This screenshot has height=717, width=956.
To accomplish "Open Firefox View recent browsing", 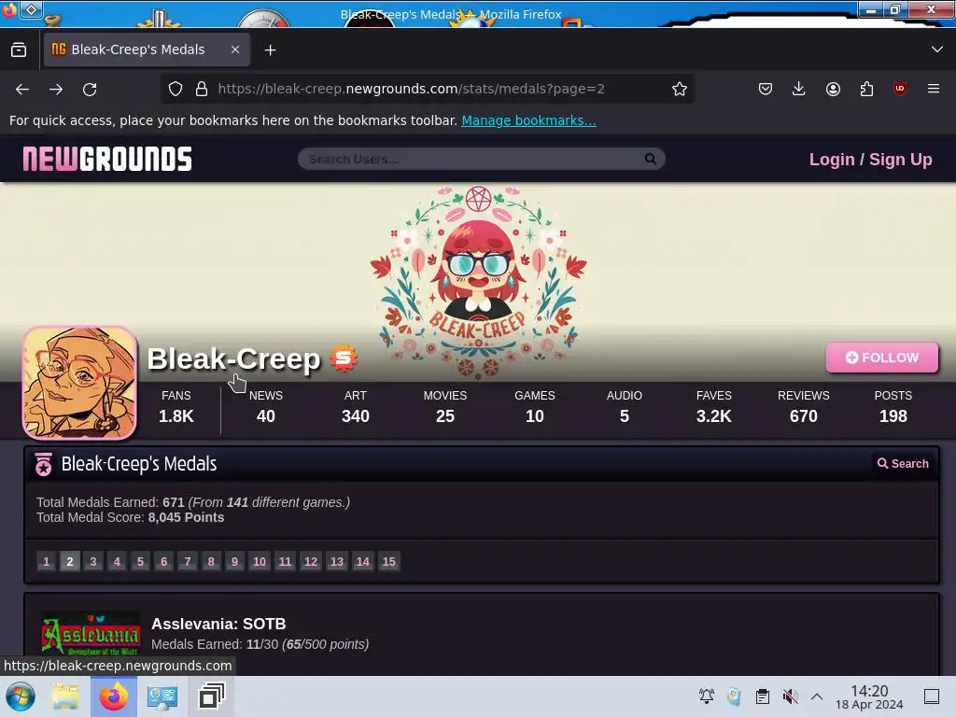I will 19,50.
